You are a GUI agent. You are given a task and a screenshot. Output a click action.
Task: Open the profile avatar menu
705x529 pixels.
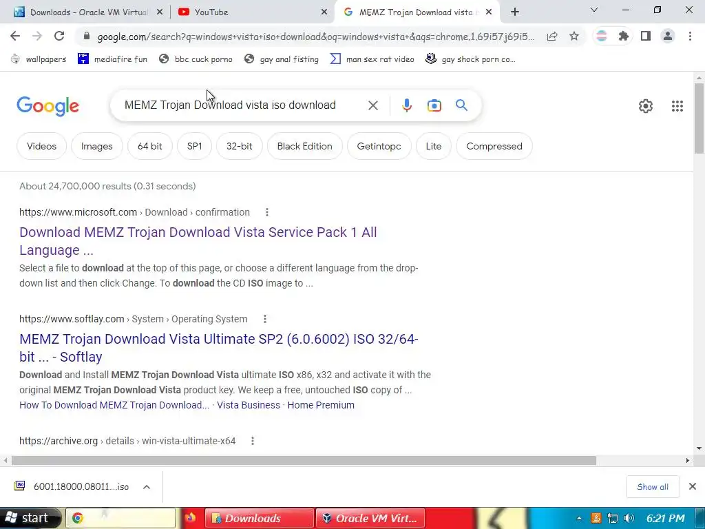click(x=668, y=36)
